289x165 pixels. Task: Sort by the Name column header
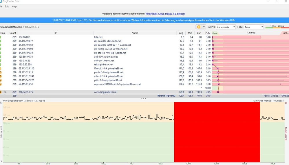tap(135, 33)
